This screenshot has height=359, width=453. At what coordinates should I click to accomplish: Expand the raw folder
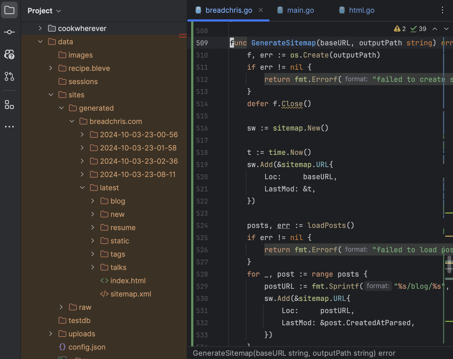(x=61, y=307)
